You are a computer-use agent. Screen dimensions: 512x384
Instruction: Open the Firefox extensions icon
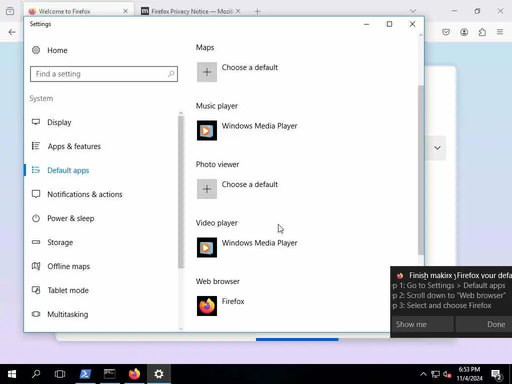[x=482, y=32]
